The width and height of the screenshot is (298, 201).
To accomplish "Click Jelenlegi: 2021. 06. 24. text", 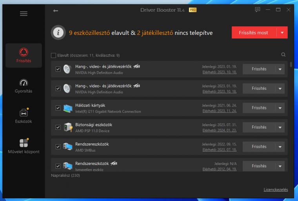I will tap(219, 105).
